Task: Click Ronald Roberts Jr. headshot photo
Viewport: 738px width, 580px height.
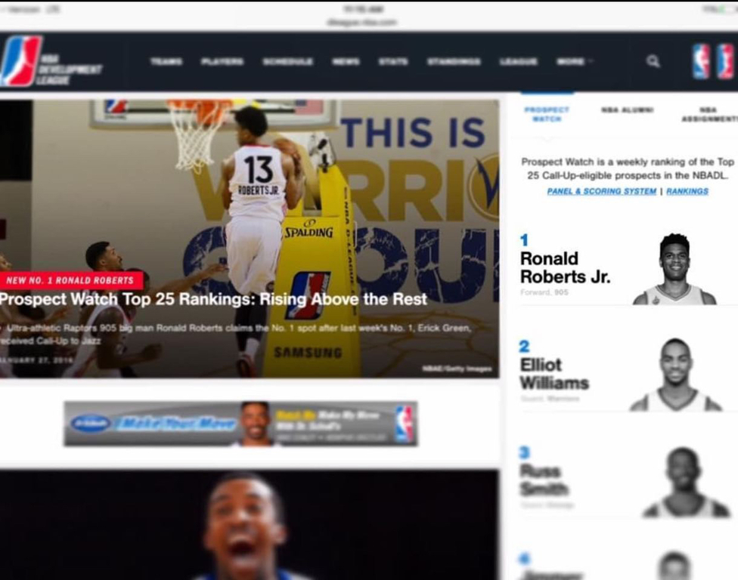Action: (674, 270)
